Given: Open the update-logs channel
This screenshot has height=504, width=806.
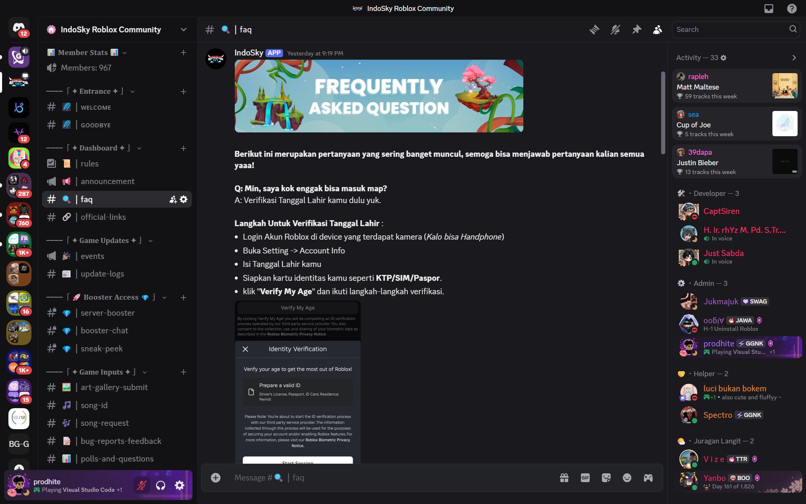Looking at the screenshot, I should 117,274.
